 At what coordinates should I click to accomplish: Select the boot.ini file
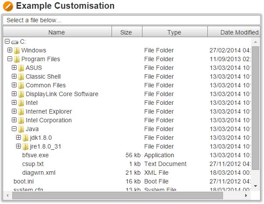click(24, 182)
